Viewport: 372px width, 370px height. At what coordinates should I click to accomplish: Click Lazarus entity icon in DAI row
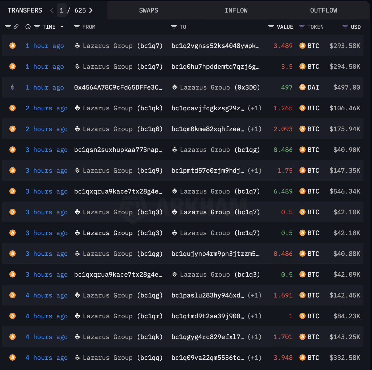coord(174,87)
